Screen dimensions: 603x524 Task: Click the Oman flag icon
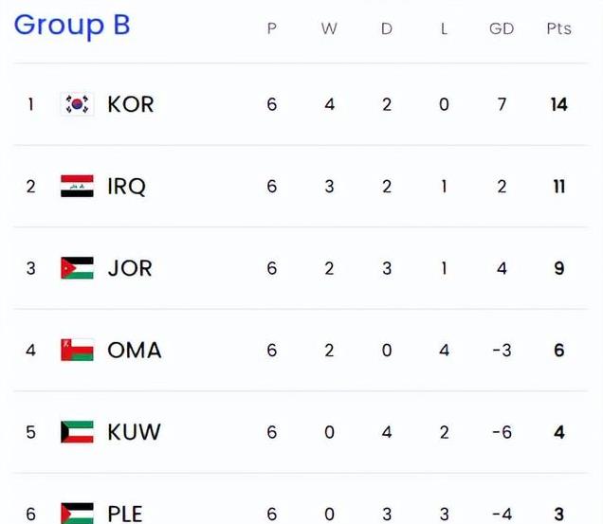(x=77, y=350)
